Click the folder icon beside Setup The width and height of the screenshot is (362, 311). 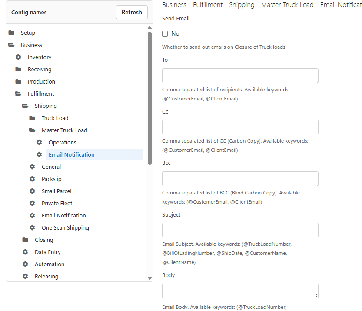coord(11,33)
